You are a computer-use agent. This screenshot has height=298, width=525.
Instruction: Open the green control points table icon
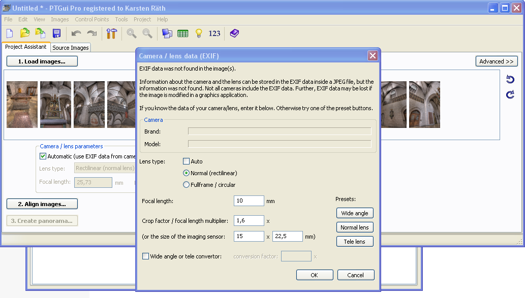183,34
